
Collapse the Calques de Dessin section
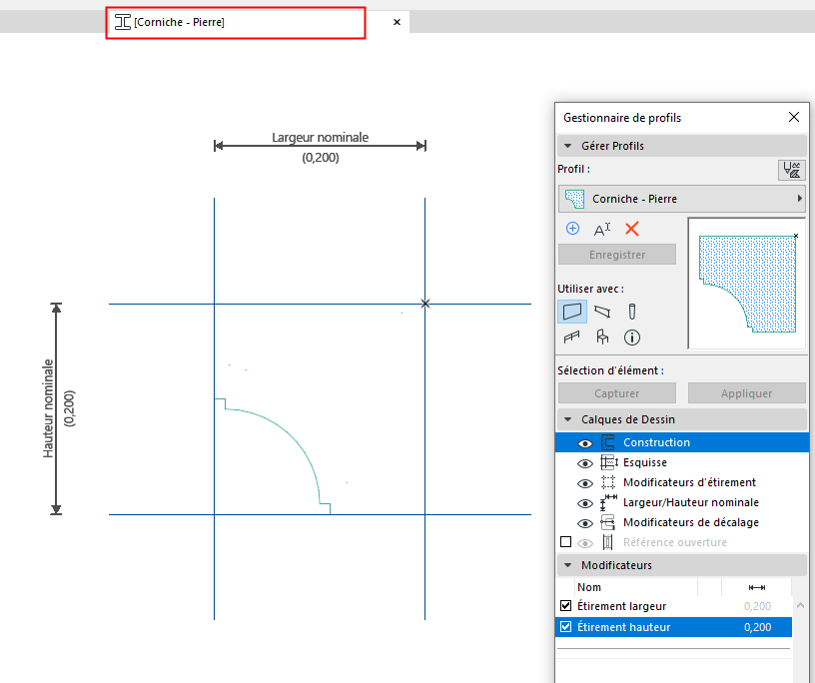click(567, 419)
